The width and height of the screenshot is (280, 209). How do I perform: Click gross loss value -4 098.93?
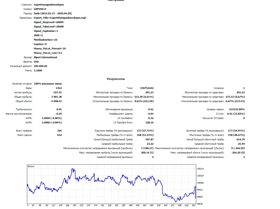56,101
